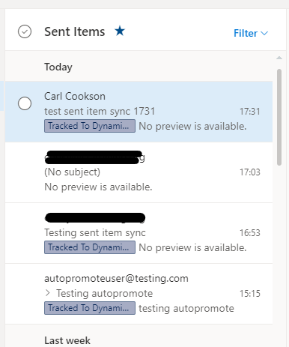Click the 17:31 timestamp on first email
Viewport: 289px width, 347px height.
(250, 112)
